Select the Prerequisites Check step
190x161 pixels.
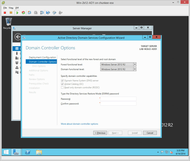(39, 84)
